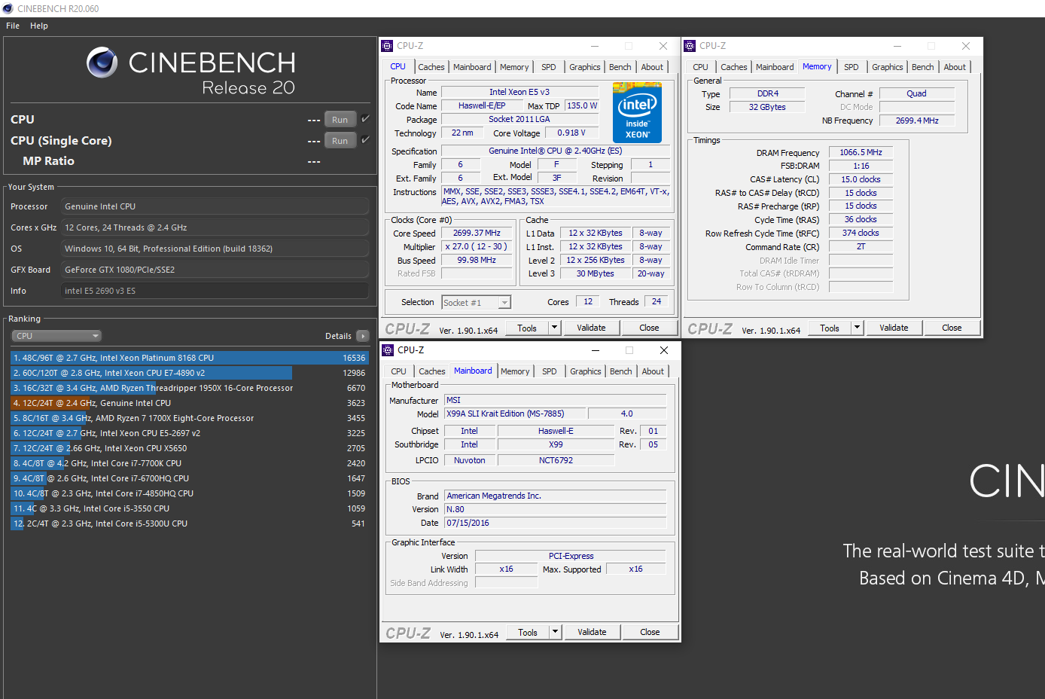Open the File menu in Cinebench
The image size is (1045, 699).
coord(13,26)
